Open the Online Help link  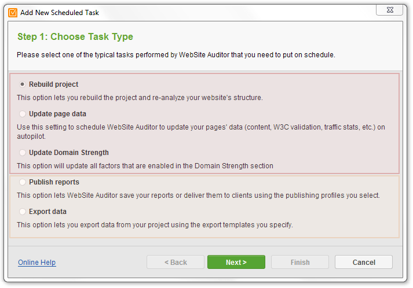[37, 262]
